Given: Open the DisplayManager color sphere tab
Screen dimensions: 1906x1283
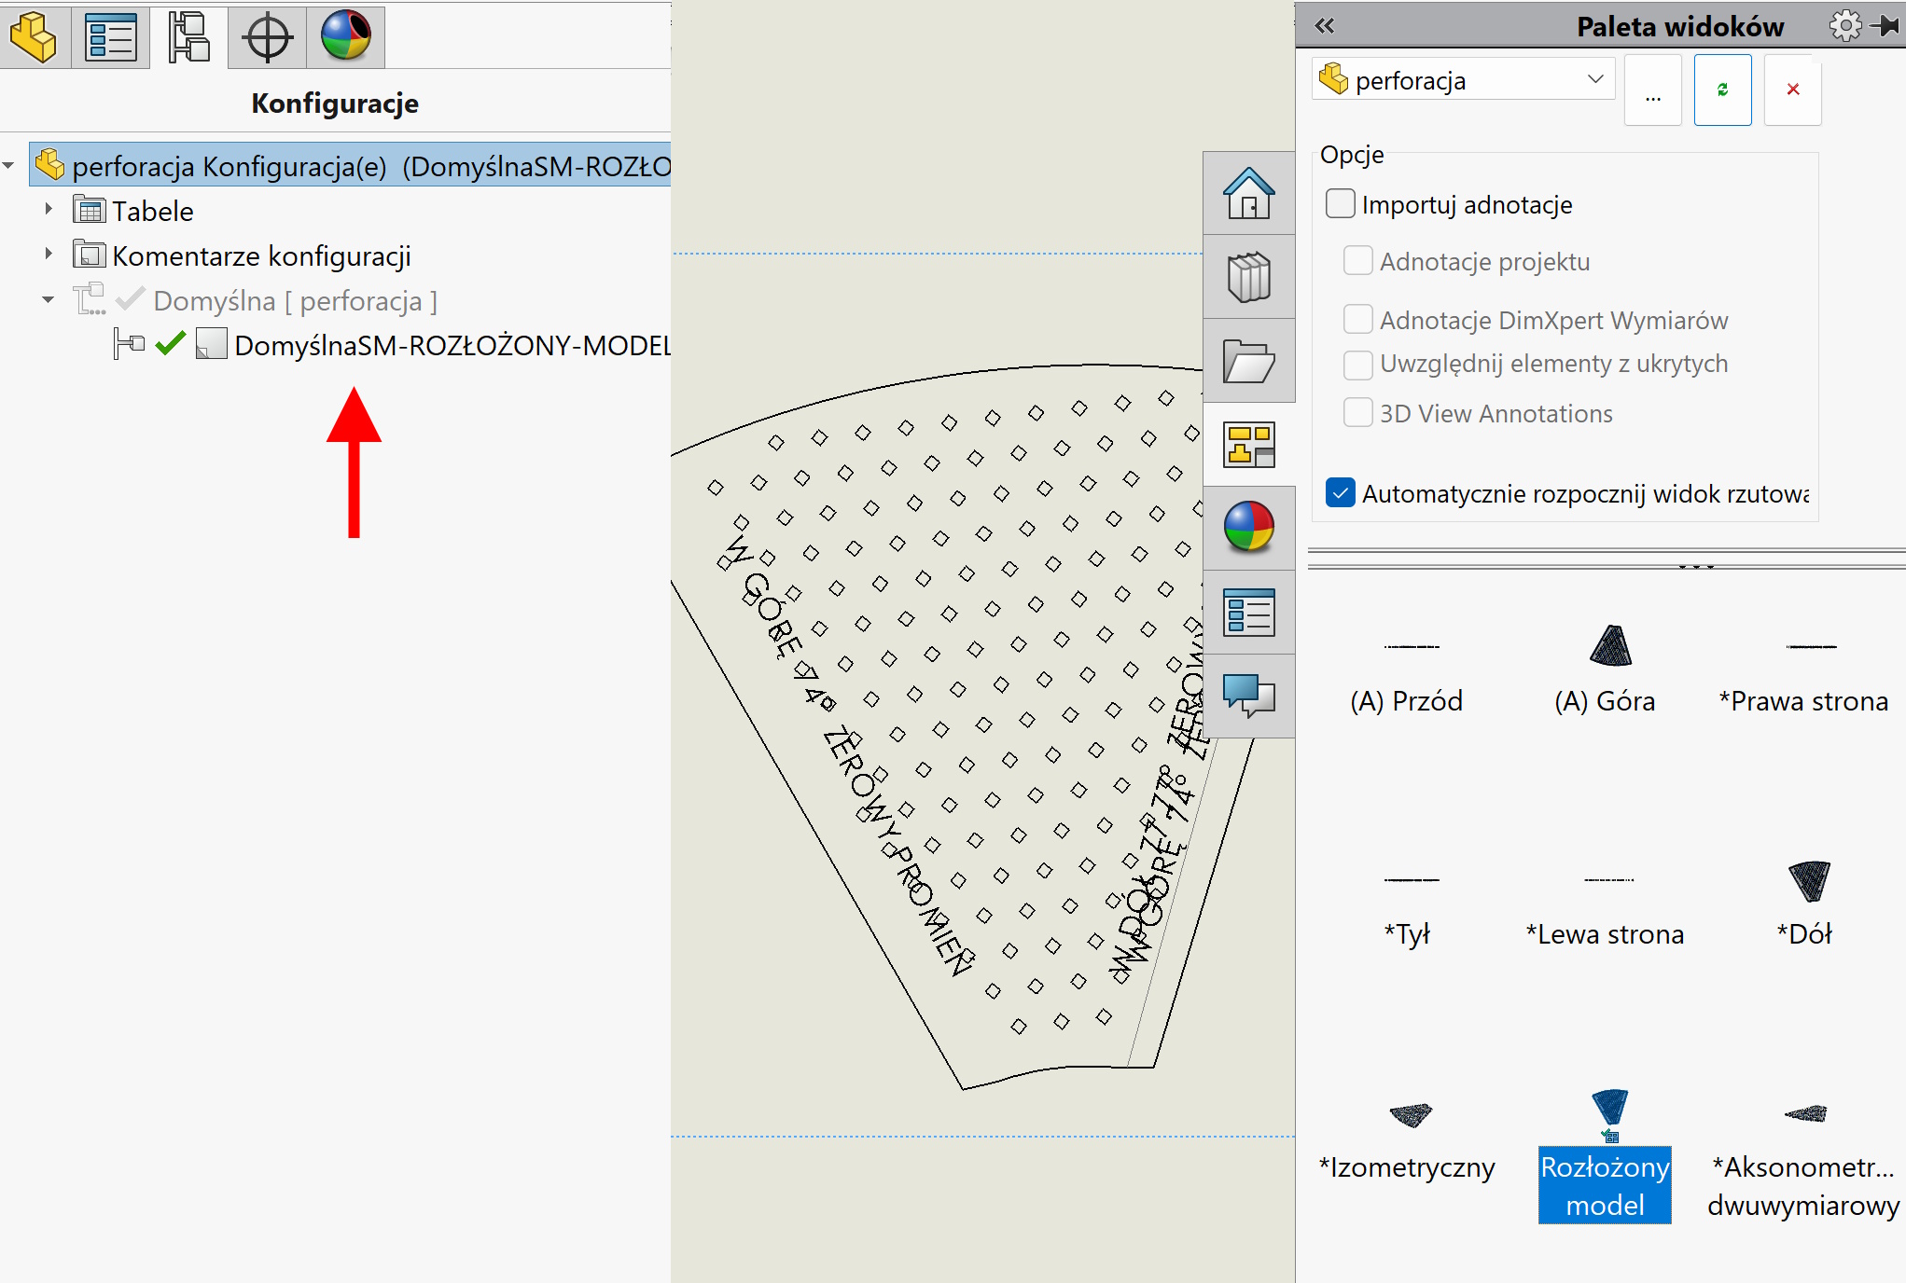Looking at the screenshot, I should (345, 36).
